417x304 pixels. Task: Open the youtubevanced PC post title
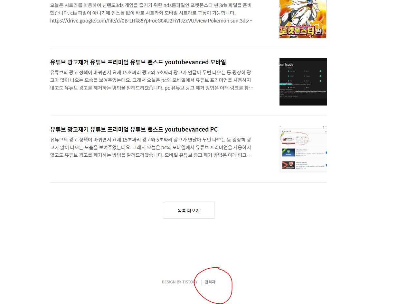click(134, 129)
